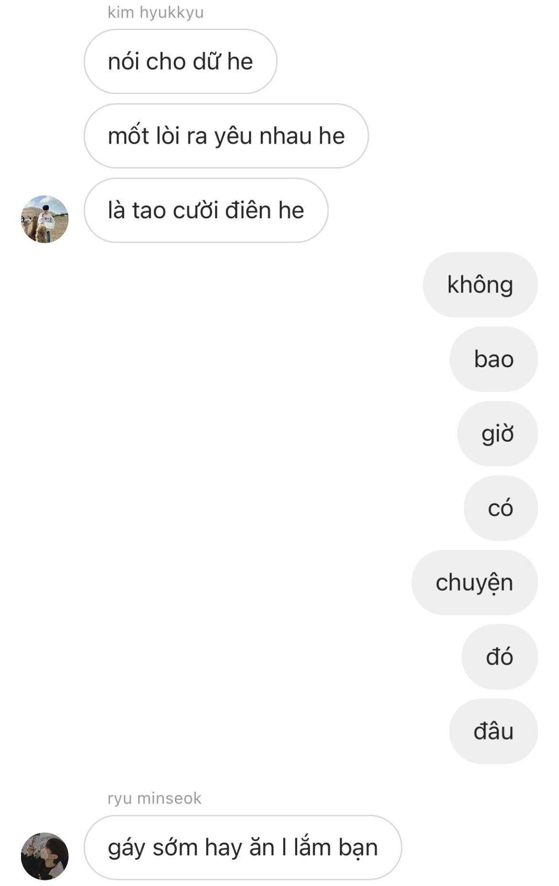Tap the sent bubble 'bao'

coord(494,359)
